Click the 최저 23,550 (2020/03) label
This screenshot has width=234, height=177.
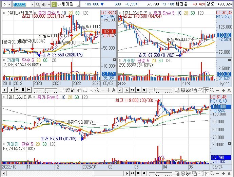point(63,55)
